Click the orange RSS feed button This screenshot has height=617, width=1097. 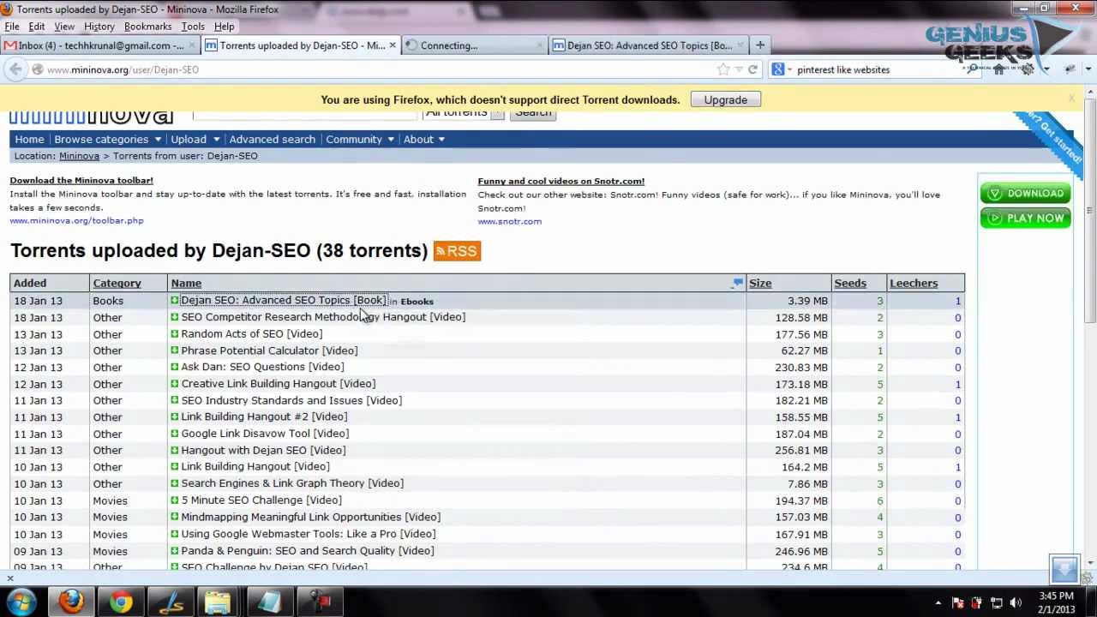(x=457, y=251)
